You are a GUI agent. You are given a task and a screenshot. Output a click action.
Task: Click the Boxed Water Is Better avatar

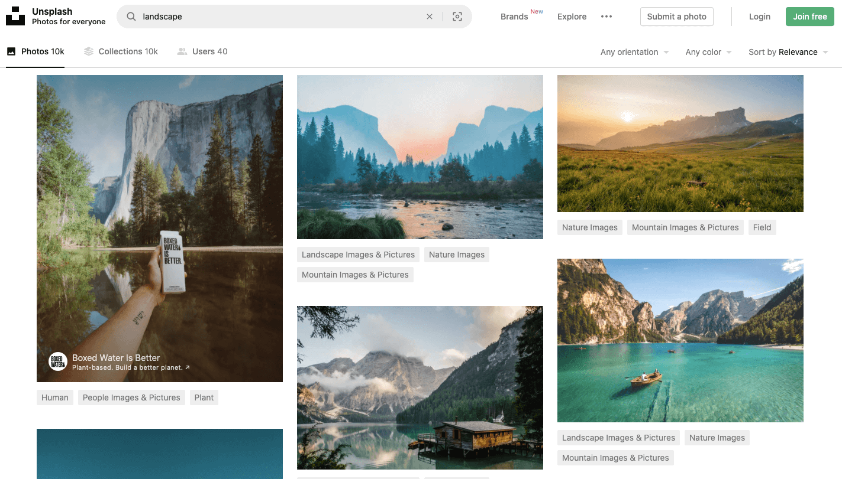pos(58,361)
